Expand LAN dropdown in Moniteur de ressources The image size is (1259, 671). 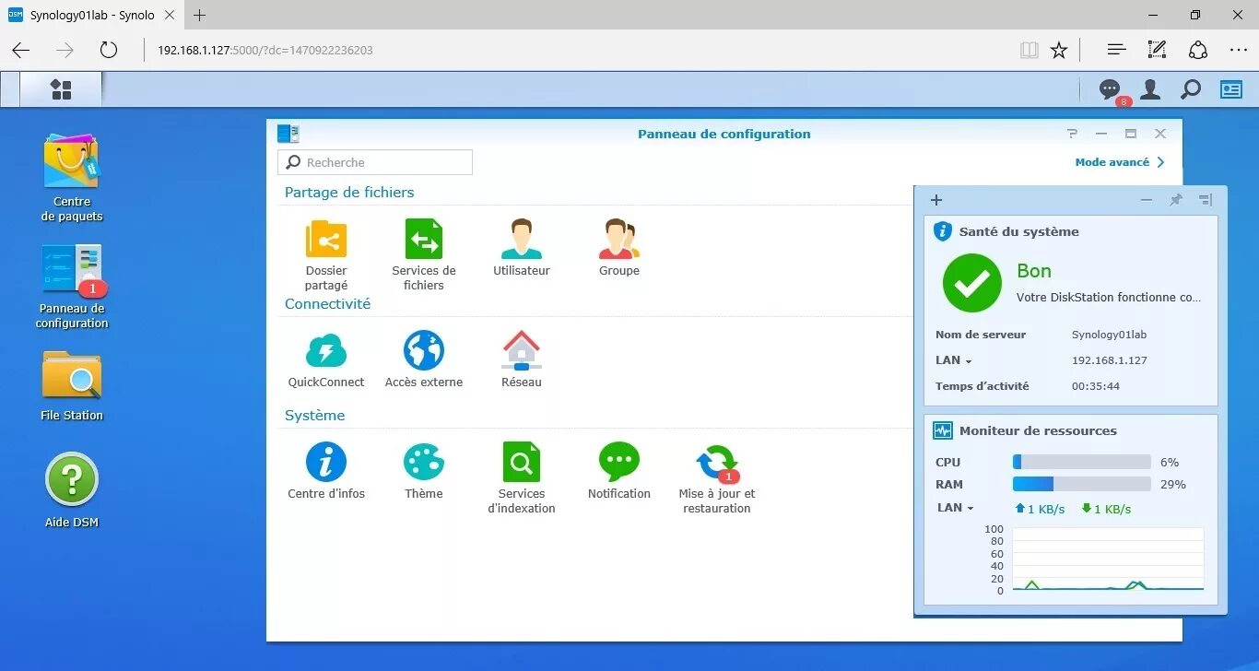click(955, 508)
